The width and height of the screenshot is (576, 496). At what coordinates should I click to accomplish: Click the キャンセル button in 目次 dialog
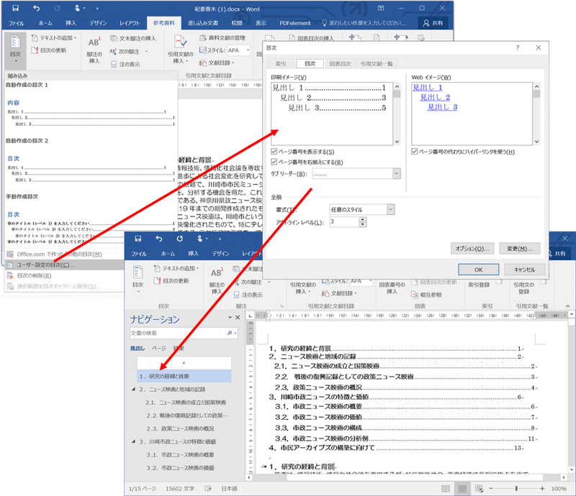click(524, 270)
